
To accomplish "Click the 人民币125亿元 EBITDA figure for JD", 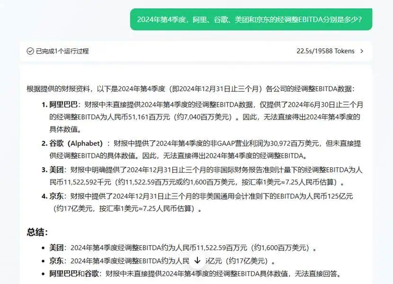I will click(330, 196).
